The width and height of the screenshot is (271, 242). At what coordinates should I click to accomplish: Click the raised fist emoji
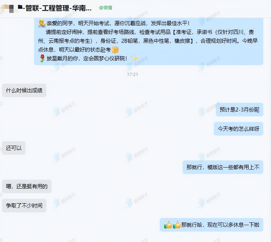click(x=115, y=50)
